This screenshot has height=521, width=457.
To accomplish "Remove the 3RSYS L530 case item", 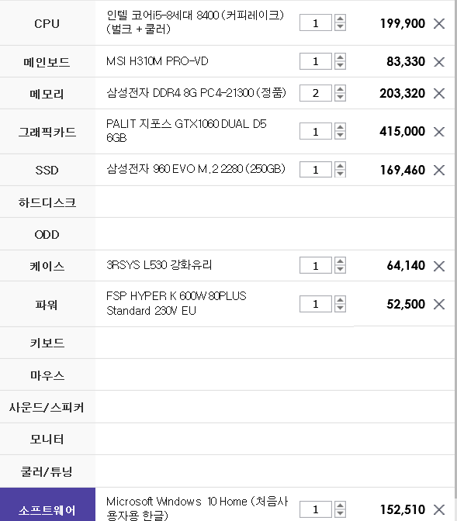I will click(x=439, y=266).
